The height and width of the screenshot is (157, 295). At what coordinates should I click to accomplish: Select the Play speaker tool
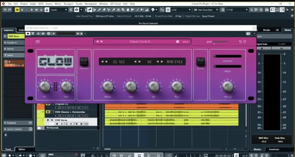[x=142, y=10]
